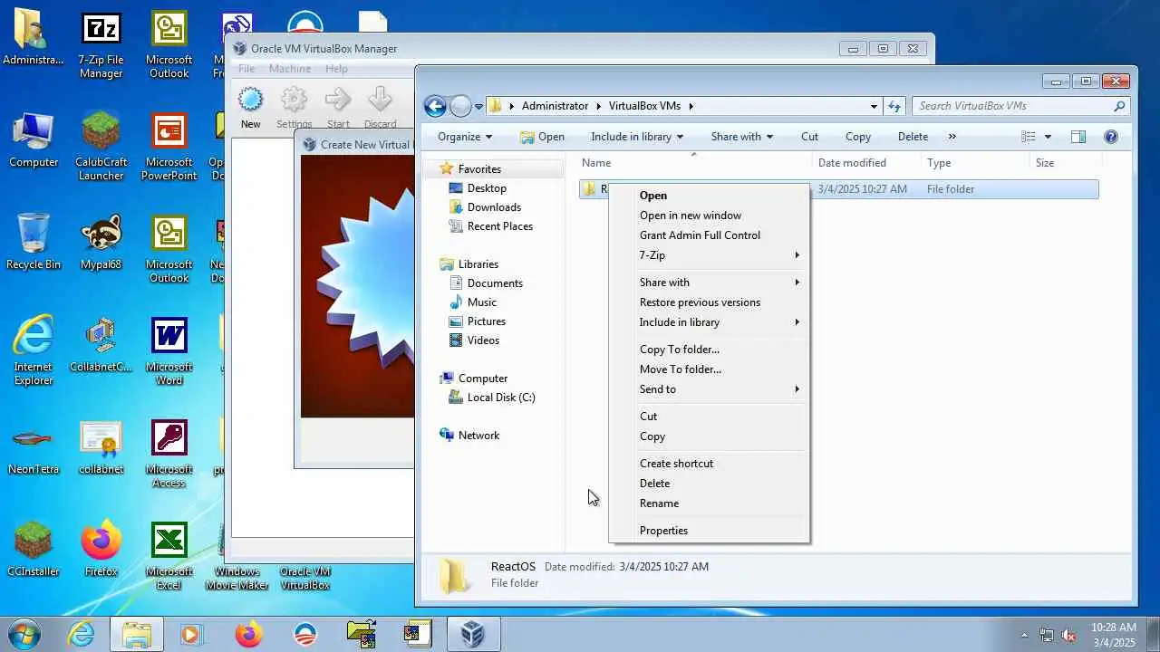
Task: Select Documents under Libraries
Action: [495, 283]
